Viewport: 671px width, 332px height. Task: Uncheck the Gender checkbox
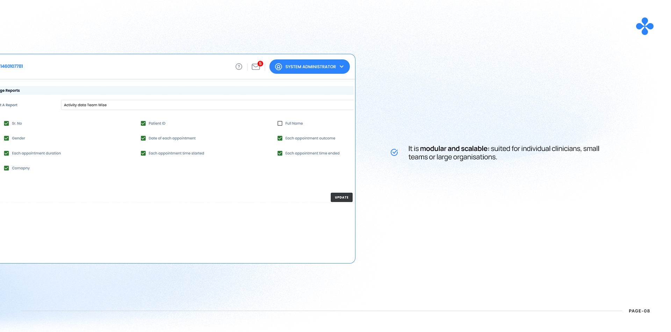coord(6,138)
